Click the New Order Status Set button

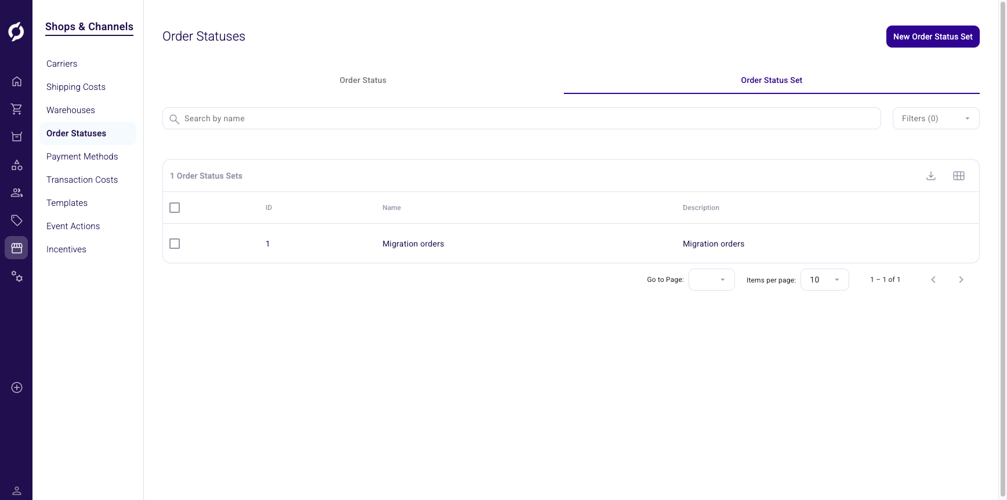[x=933, y=37]
